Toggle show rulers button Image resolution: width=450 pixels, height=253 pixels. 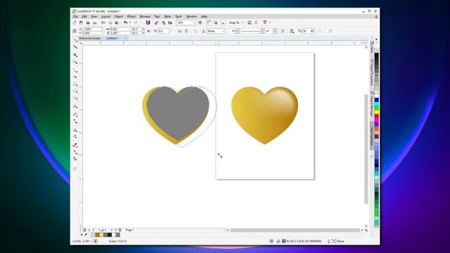pos(209,22)
